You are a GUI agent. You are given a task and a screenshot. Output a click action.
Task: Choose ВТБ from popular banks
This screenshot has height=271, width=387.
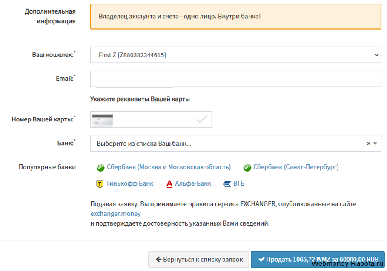tap(239, 183)
